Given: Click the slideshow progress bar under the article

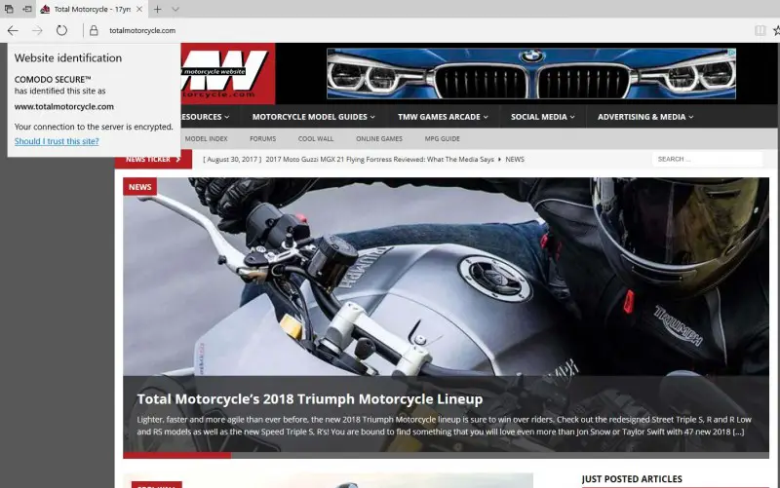Looking at the screenshot, I should [x=446, y=455].
